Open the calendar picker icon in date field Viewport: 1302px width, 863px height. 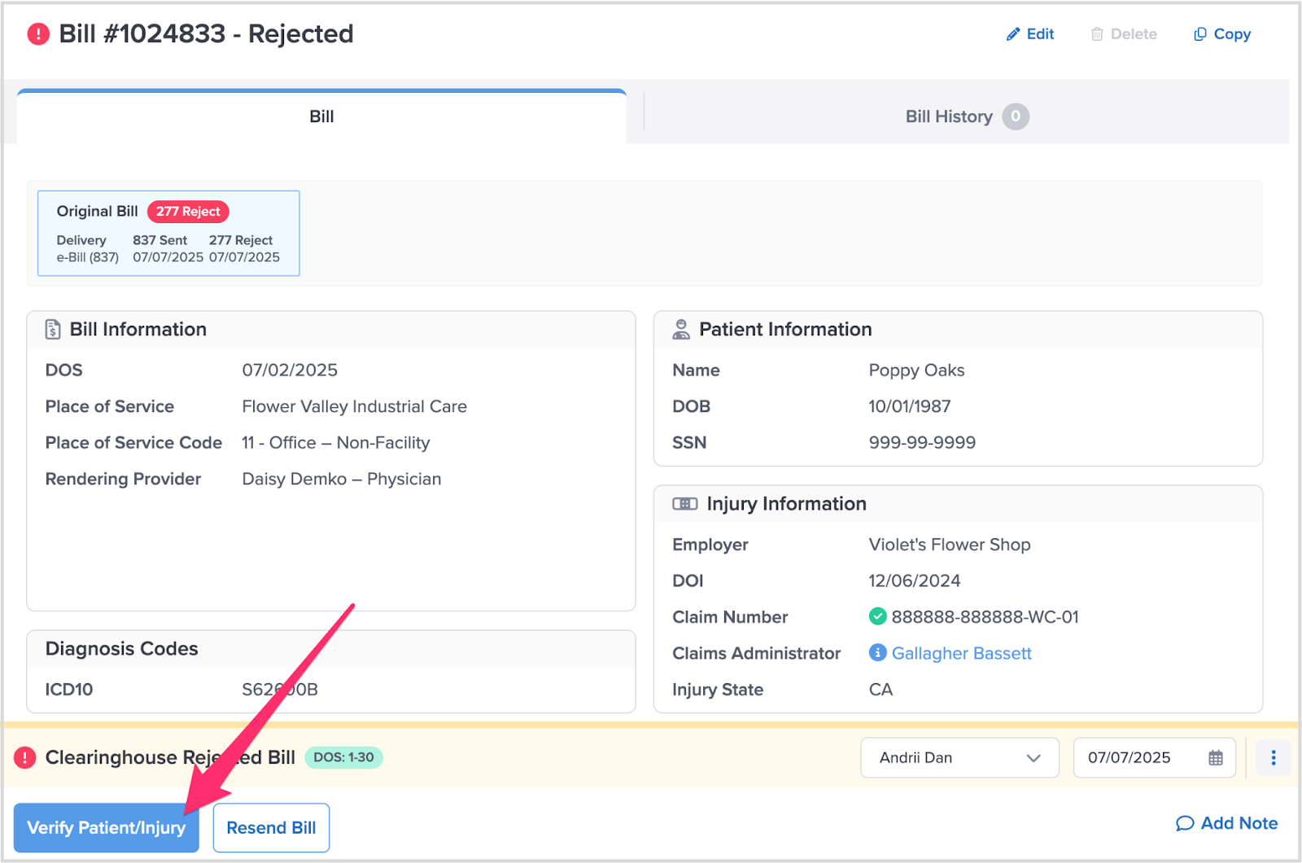[x=1216, y=758]
